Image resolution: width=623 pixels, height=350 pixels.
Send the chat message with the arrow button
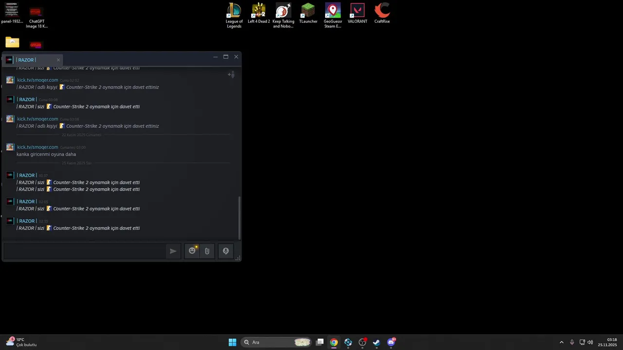173,251
